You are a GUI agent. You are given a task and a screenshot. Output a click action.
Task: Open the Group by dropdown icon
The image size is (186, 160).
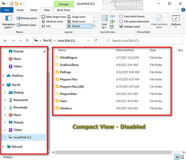coord(112,16)
